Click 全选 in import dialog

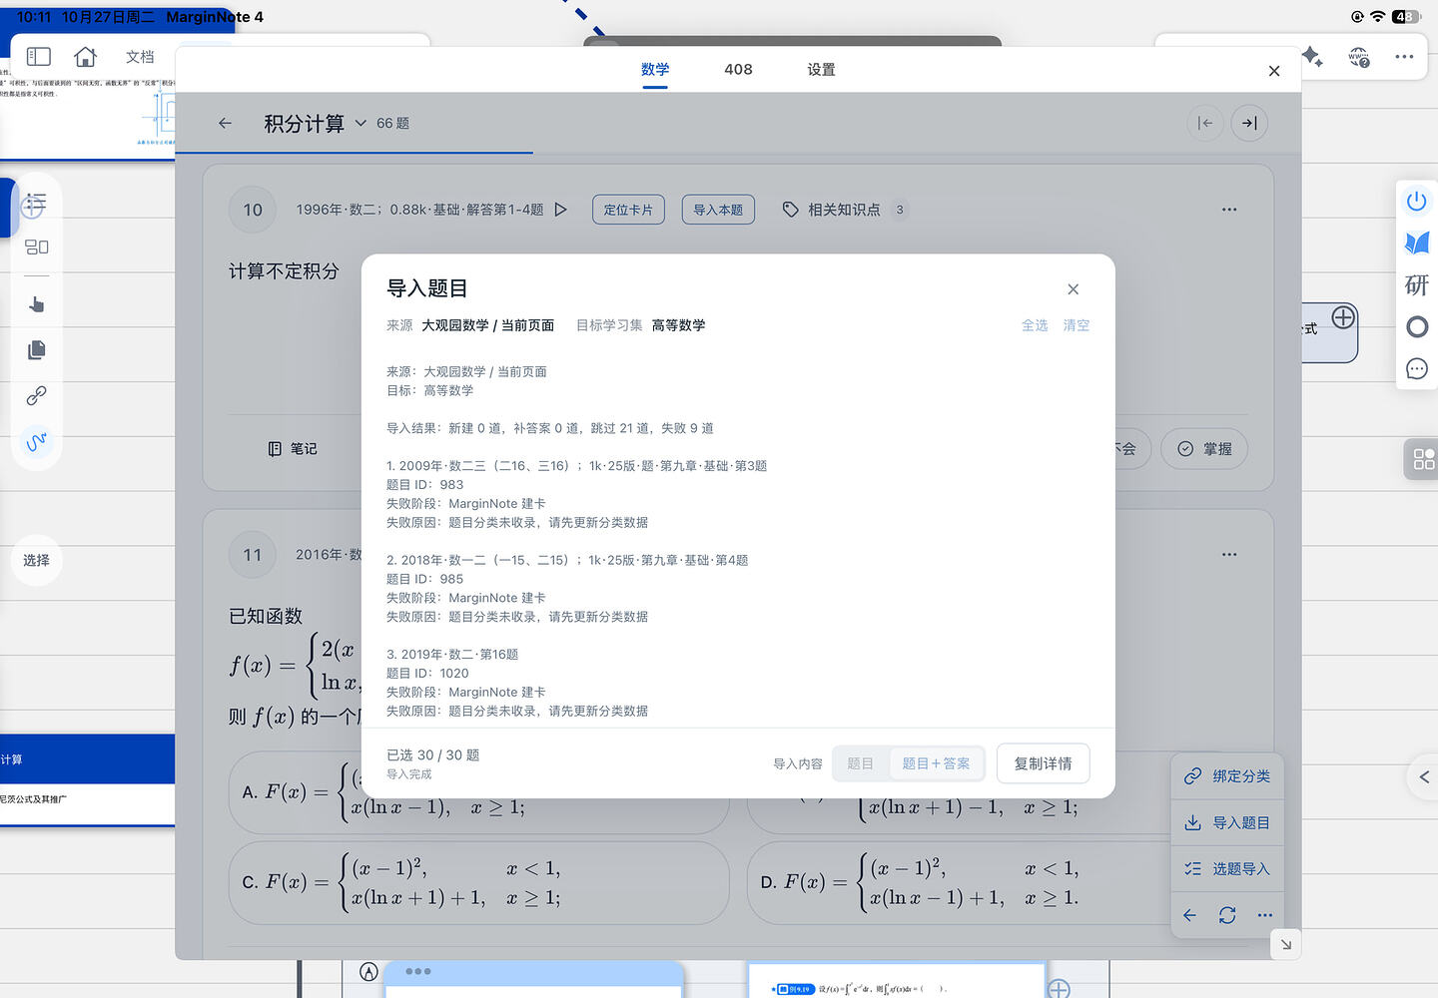1035,325
